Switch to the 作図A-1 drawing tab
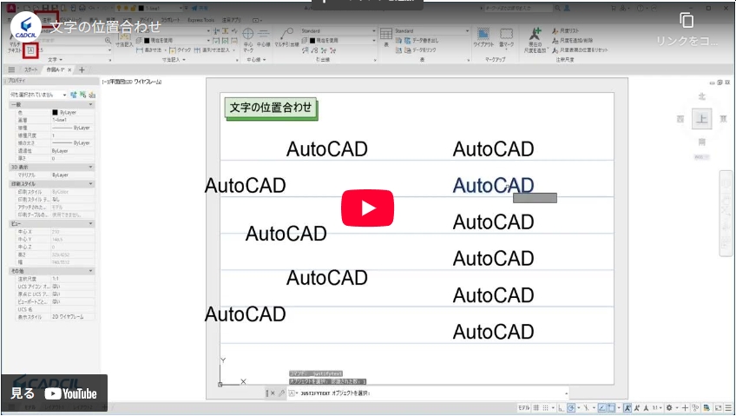736x416 pixels. click(x=55, y=70)
